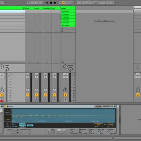Click the follow arrow button left of position

28,2
